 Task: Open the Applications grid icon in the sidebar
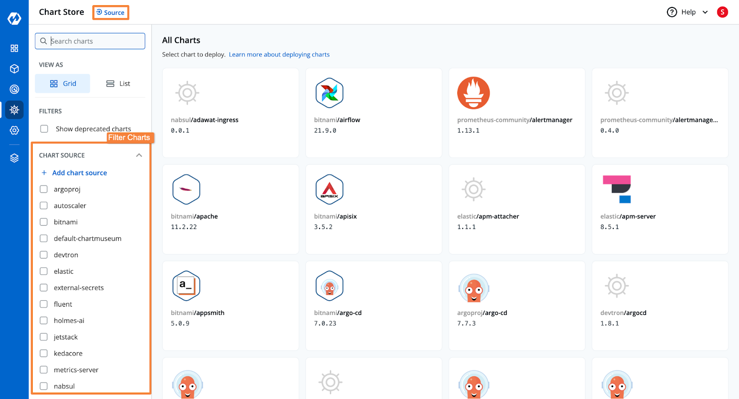pos(14,48)
